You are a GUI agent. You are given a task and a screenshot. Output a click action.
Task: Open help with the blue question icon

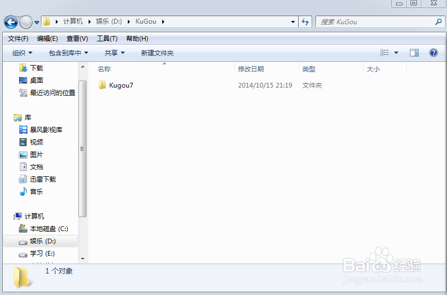coord(434,53)
